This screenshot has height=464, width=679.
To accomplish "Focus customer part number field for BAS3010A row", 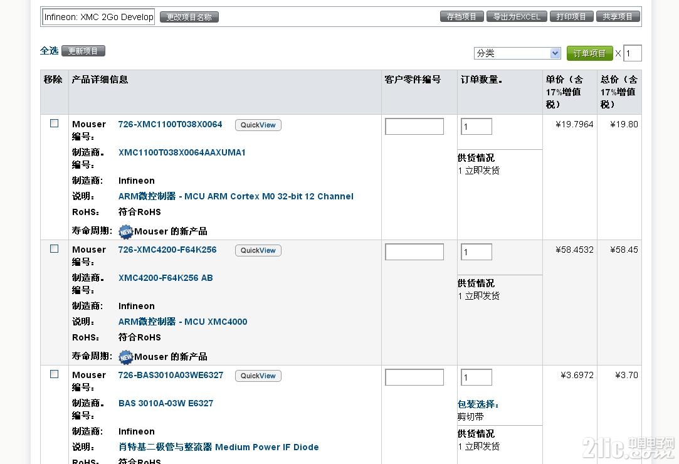I will click(x=414, y=377).
